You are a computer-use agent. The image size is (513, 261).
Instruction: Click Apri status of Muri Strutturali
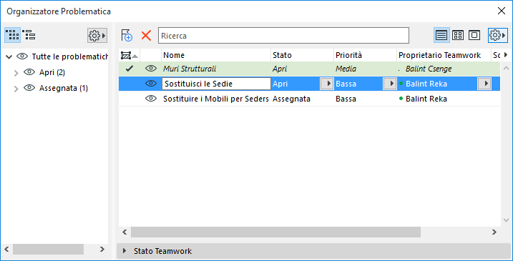(280, 69)
